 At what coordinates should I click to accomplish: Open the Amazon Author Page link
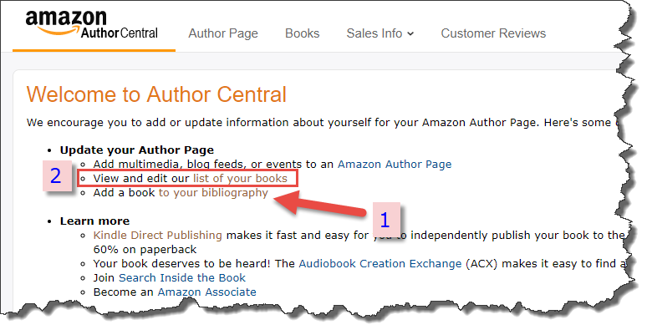click(395, 165)
